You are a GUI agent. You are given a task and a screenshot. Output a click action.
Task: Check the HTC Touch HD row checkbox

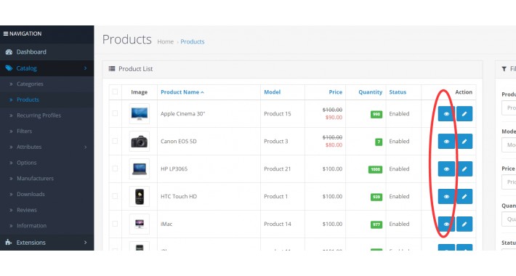pos(115,196)
